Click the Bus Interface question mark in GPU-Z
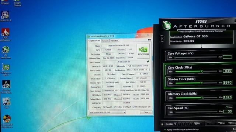This screenshot has height=132, width=236. pos(149,70)
